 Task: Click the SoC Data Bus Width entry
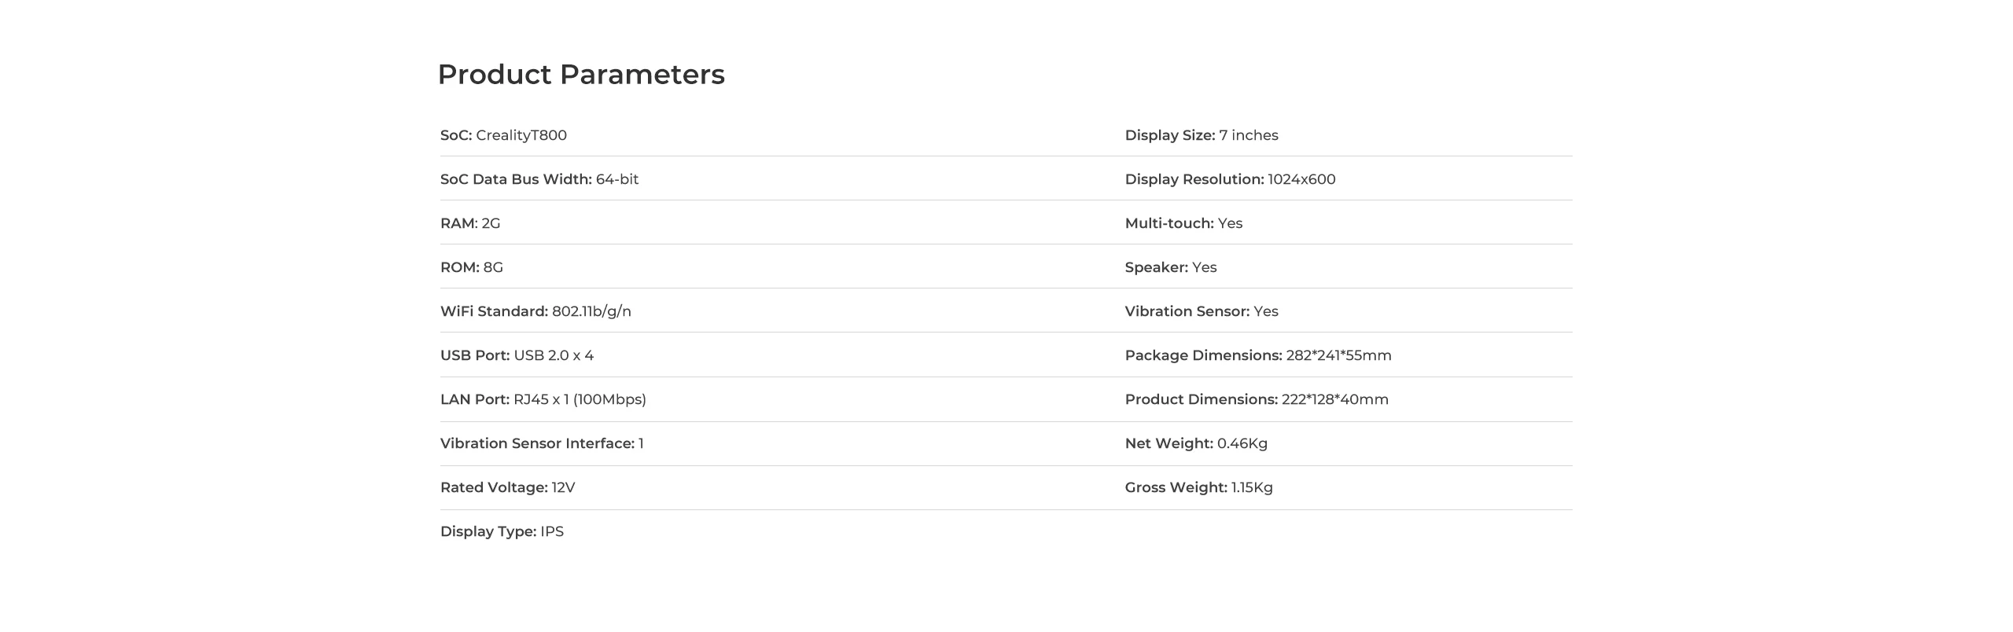click(539, 179)
